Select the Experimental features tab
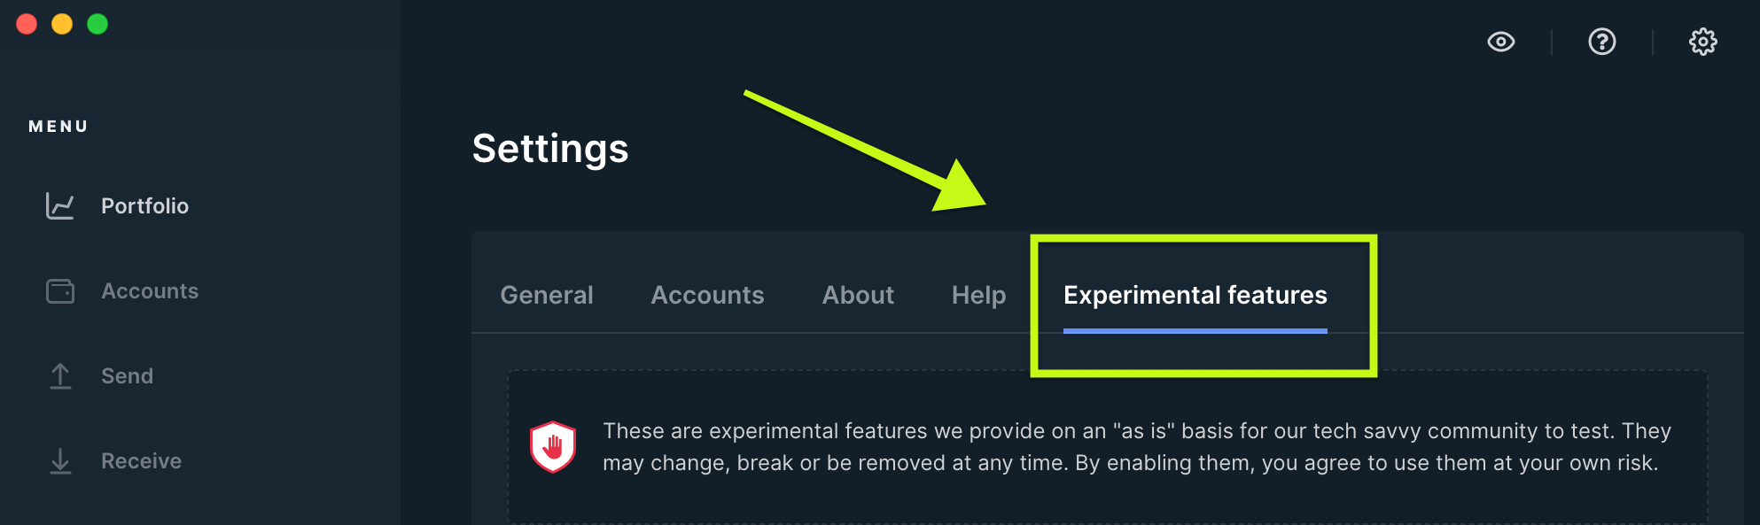Viewport: 1760px width, 525px height. coord(1195,295)
